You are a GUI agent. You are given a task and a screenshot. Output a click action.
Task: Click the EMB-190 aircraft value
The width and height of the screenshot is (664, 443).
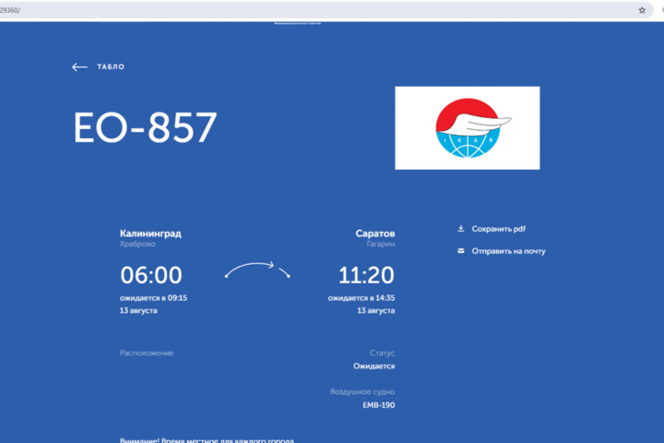tap(379, 405)
